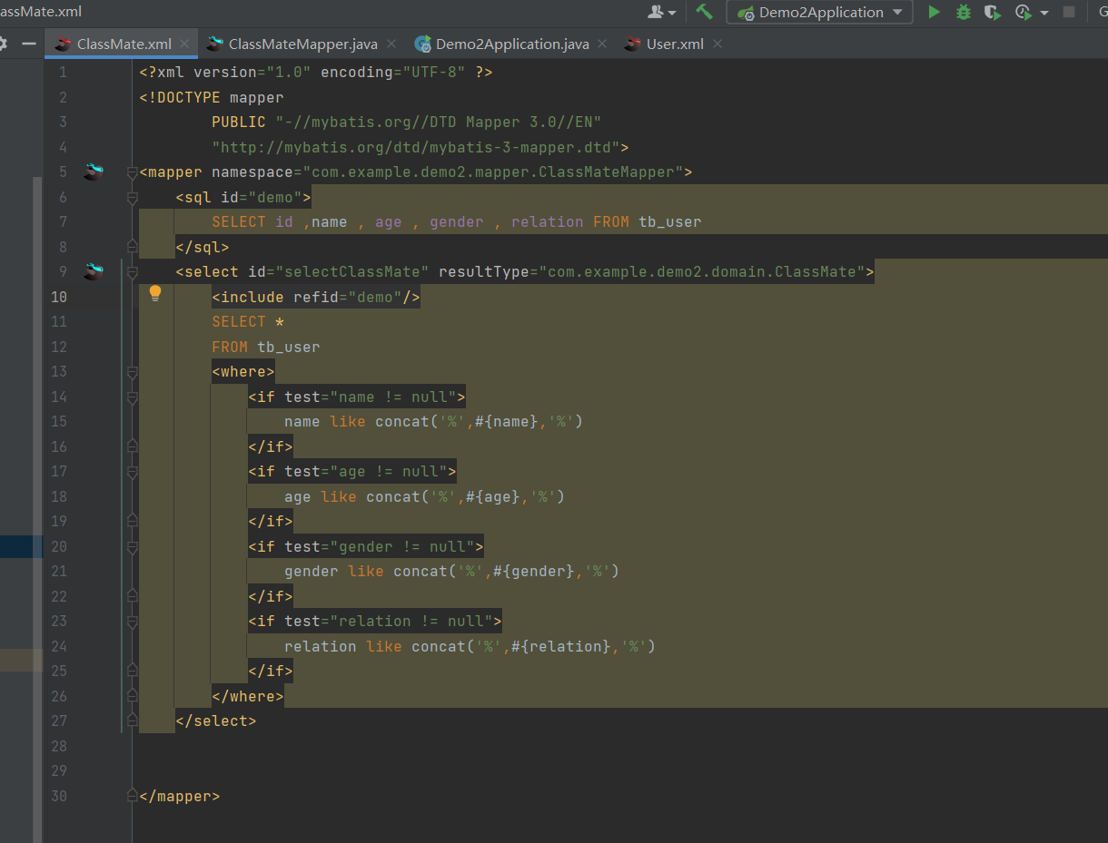This screenshot has height=843, width=1108.
Task: Run Demo2Application with the green play button
Action: 934,12
